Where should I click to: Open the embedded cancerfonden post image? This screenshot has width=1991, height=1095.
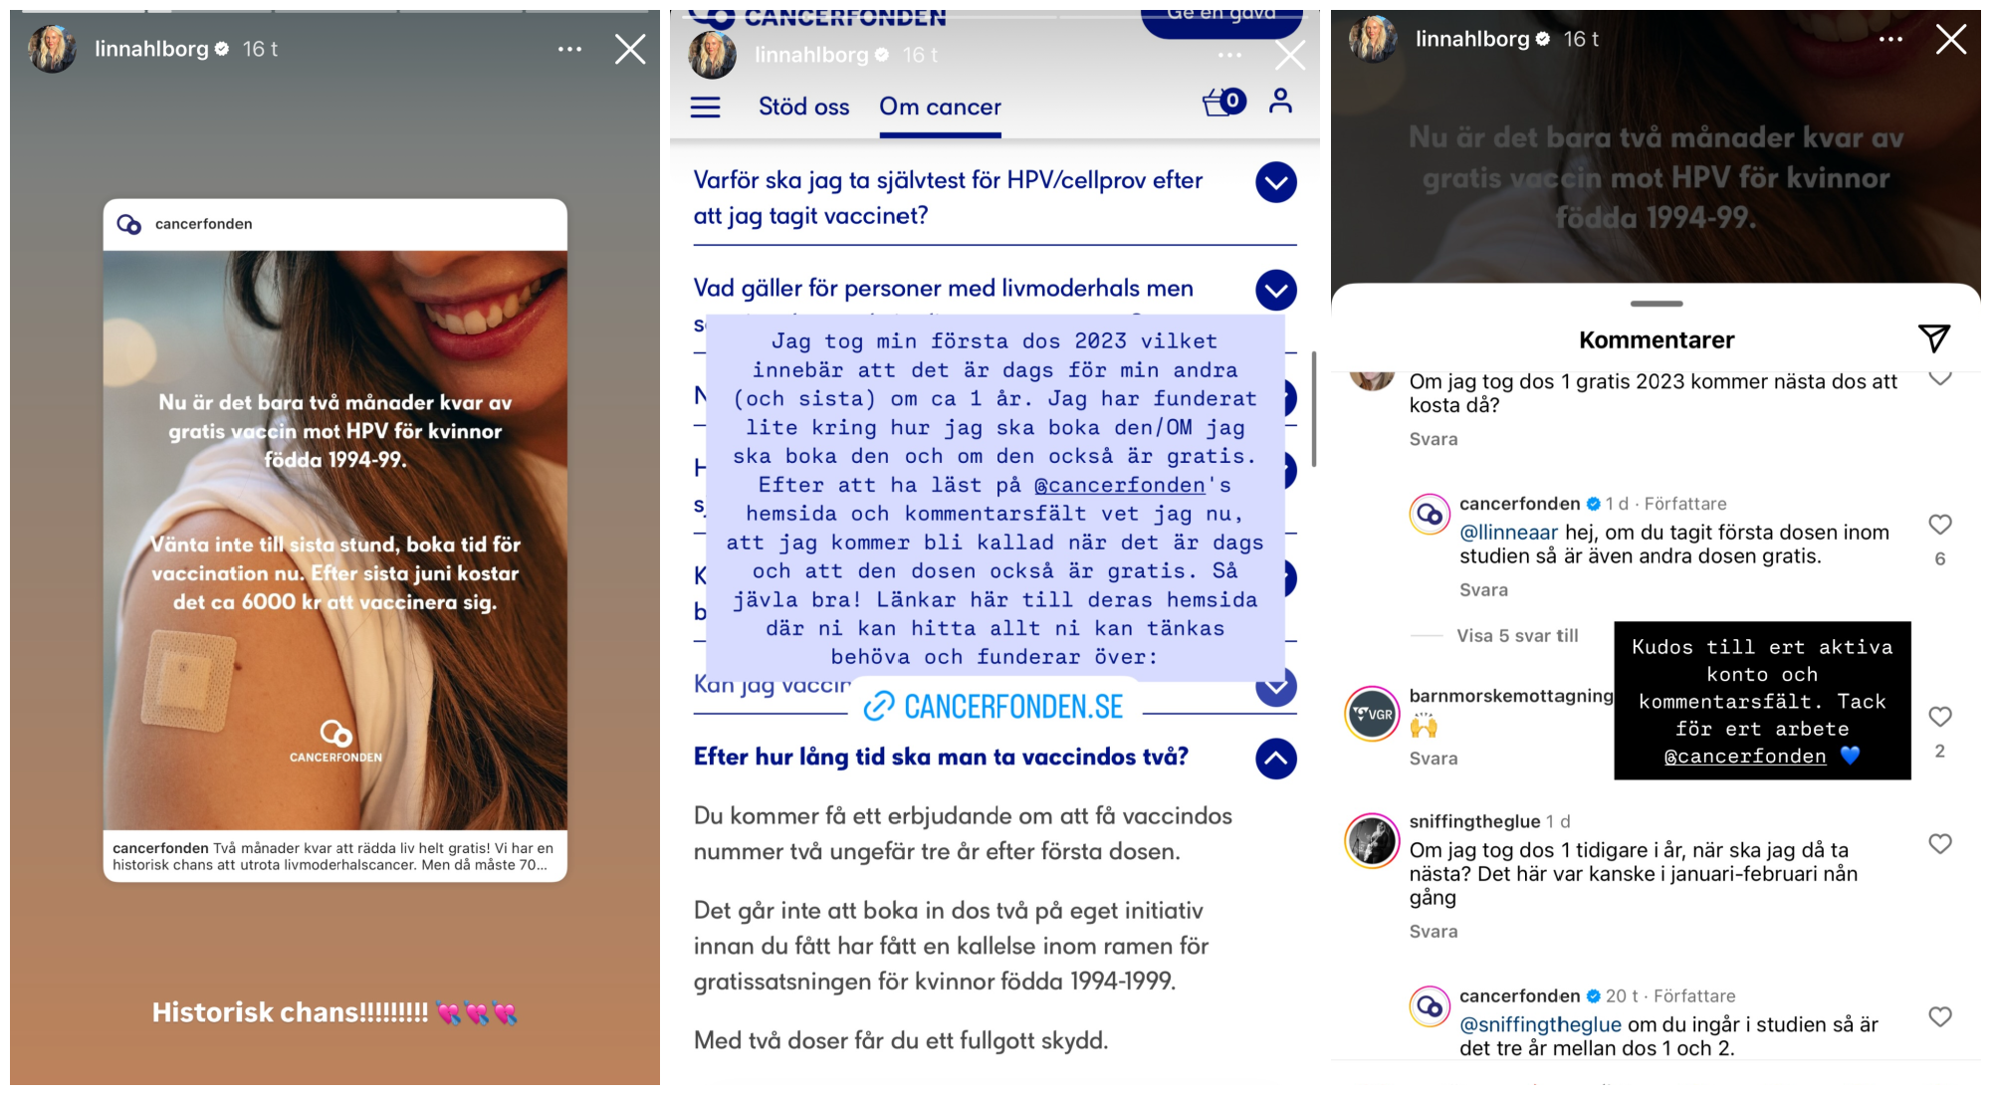pyautogui.click(x=335, y=541)
